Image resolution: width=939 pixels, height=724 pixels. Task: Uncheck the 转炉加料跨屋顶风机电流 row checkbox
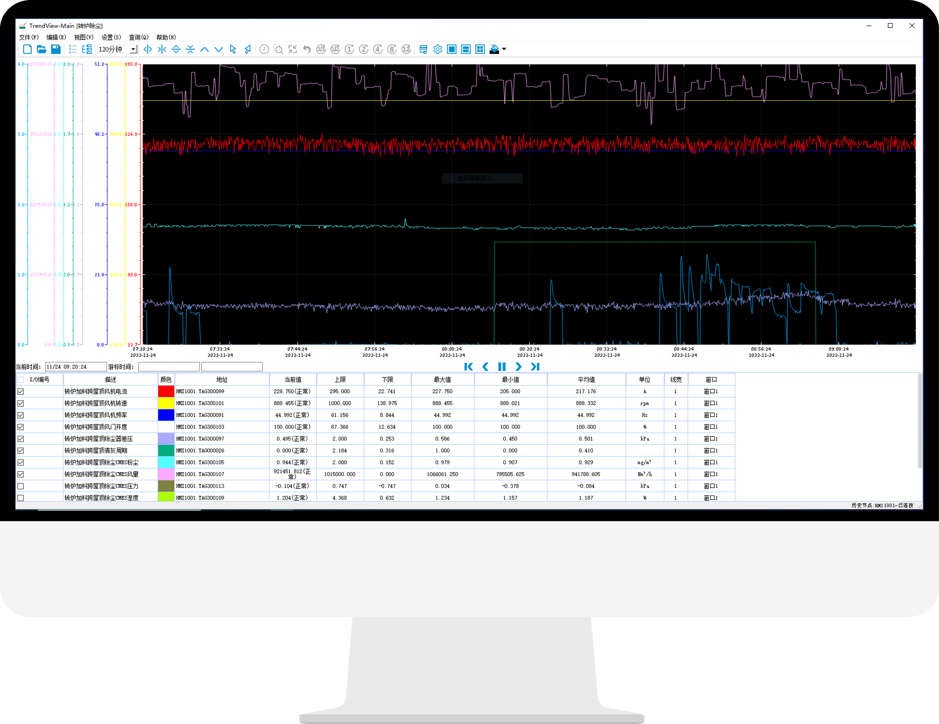click(x=21, y=391)
